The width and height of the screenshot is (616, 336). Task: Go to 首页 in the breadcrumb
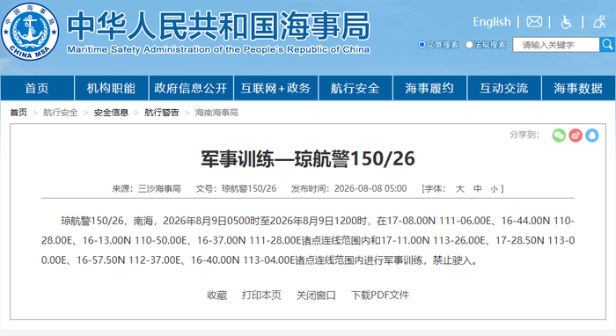pos(18,113)
